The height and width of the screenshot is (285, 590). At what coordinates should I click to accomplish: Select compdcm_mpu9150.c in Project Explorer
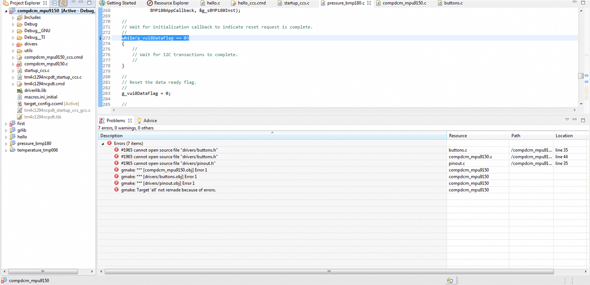click(46, 64)
